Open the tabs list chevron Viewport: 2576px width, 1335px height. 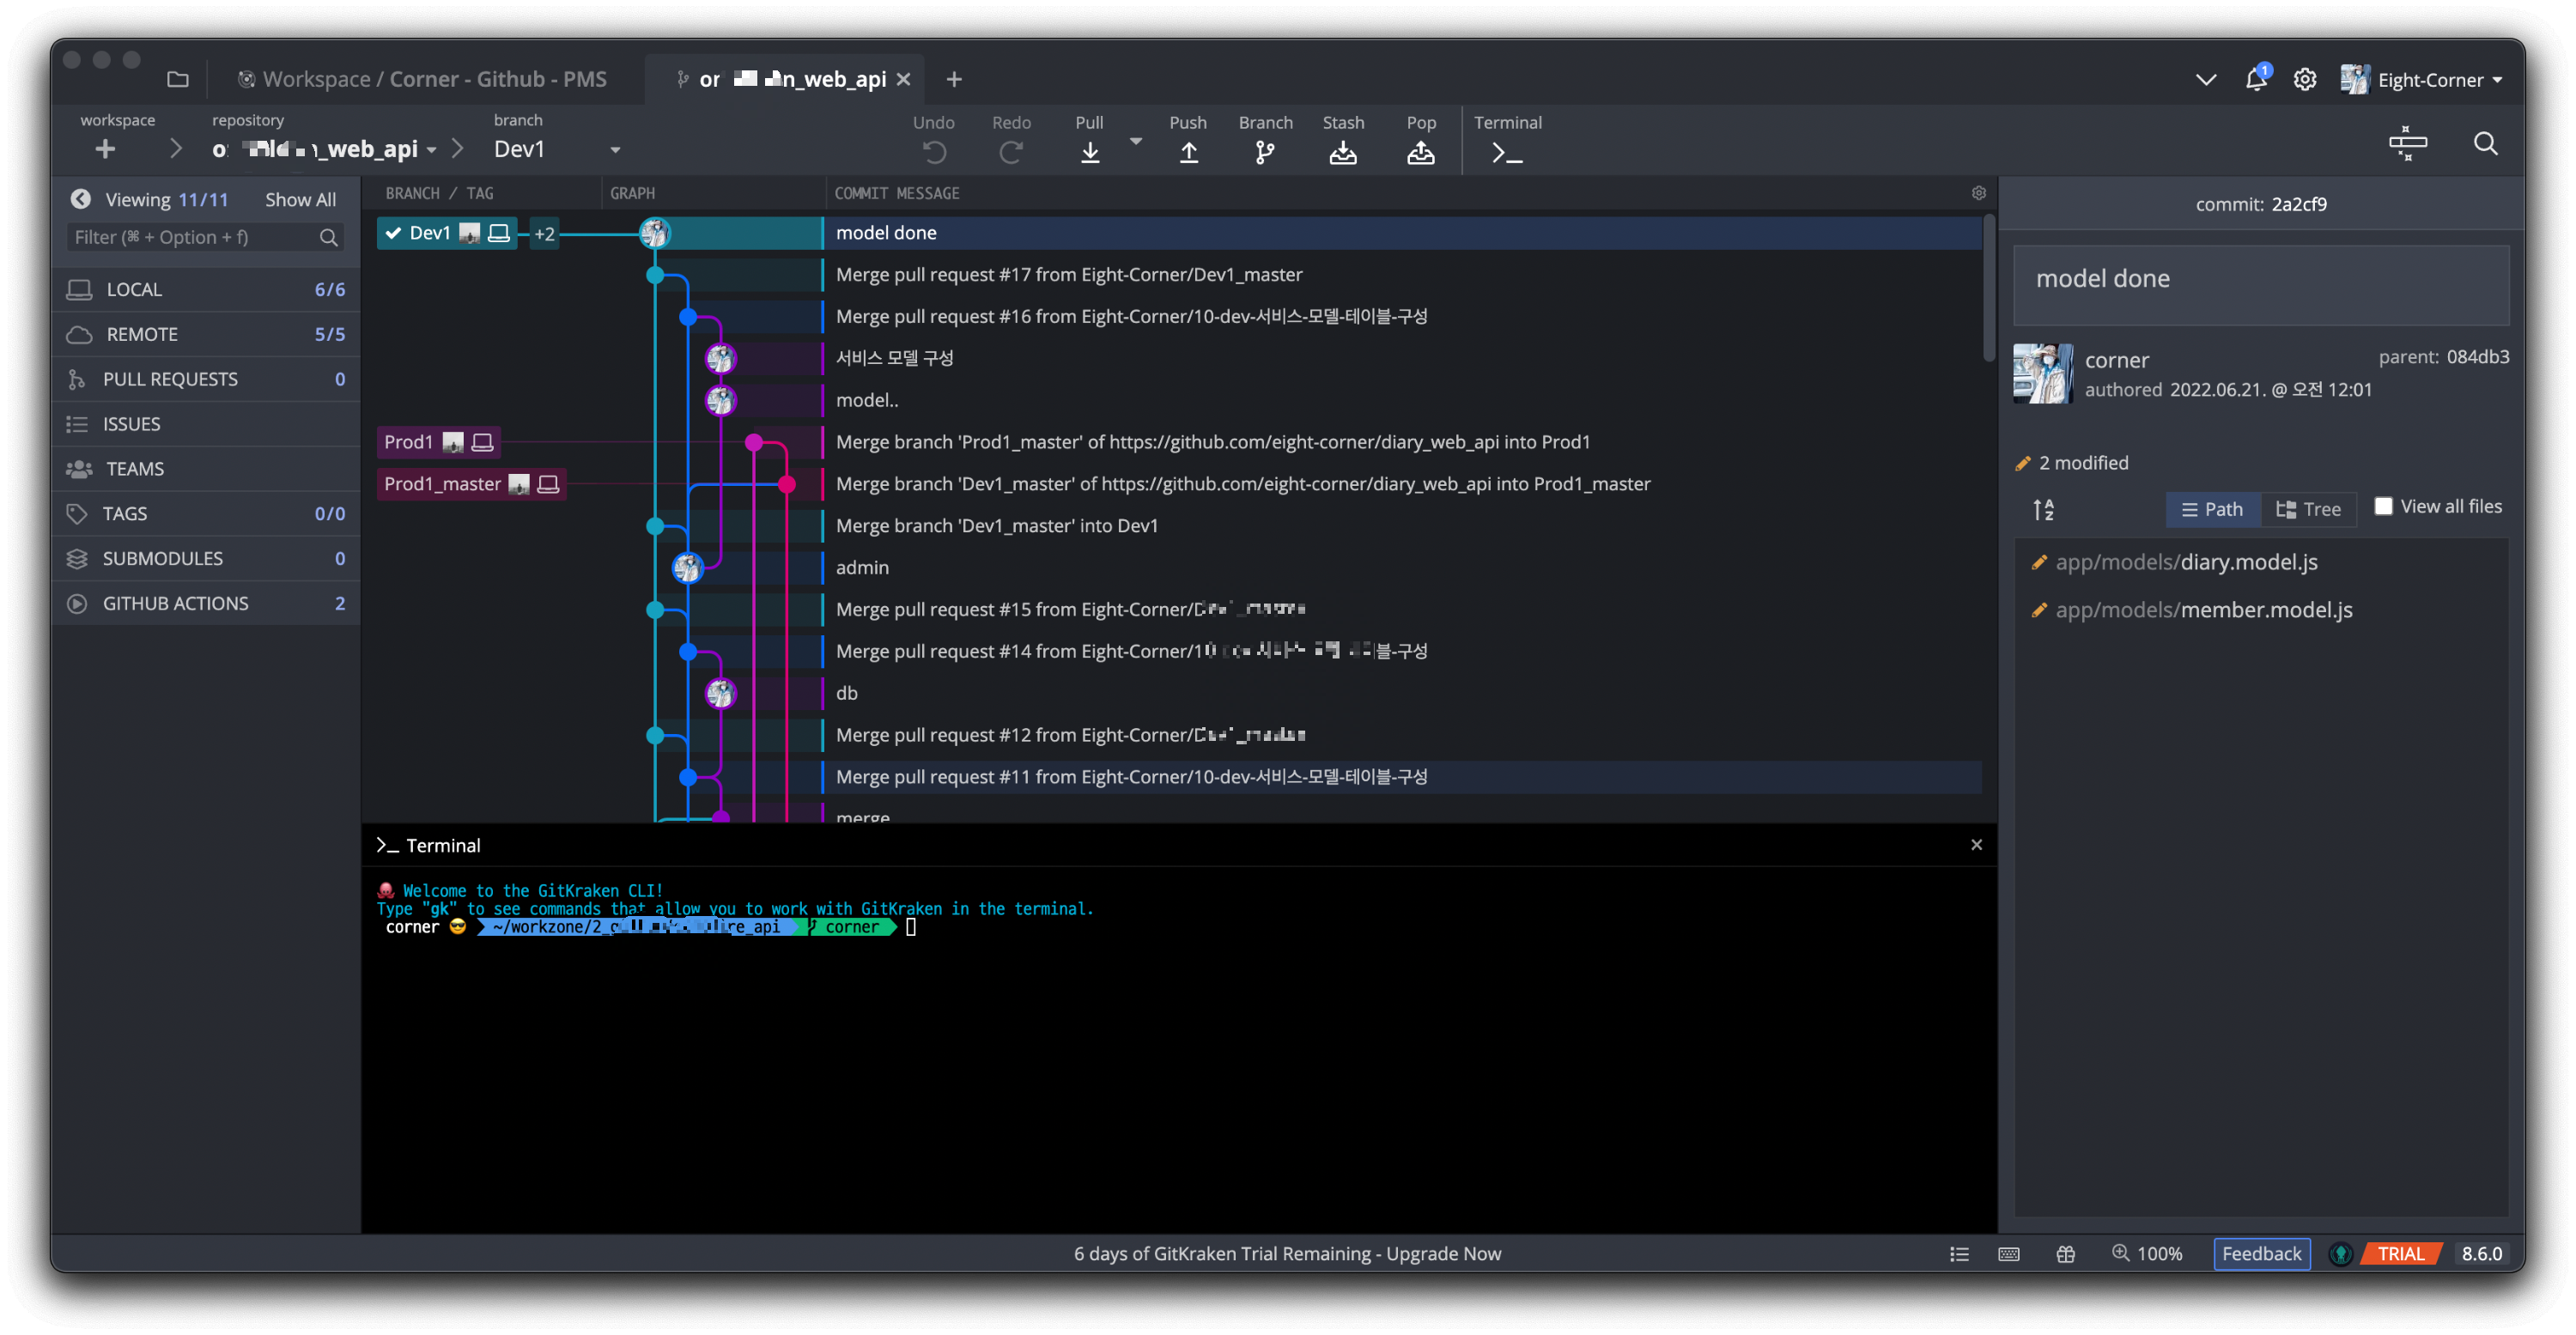2205,79
